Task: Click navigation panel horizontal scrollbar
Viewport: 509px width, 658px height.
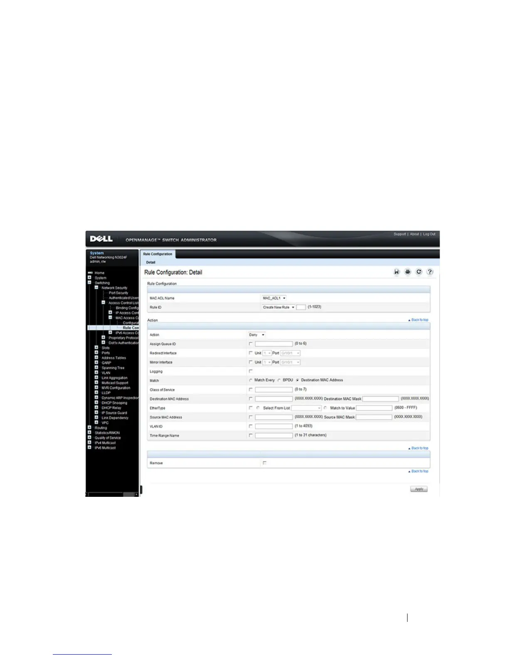Action: point(113,494)
